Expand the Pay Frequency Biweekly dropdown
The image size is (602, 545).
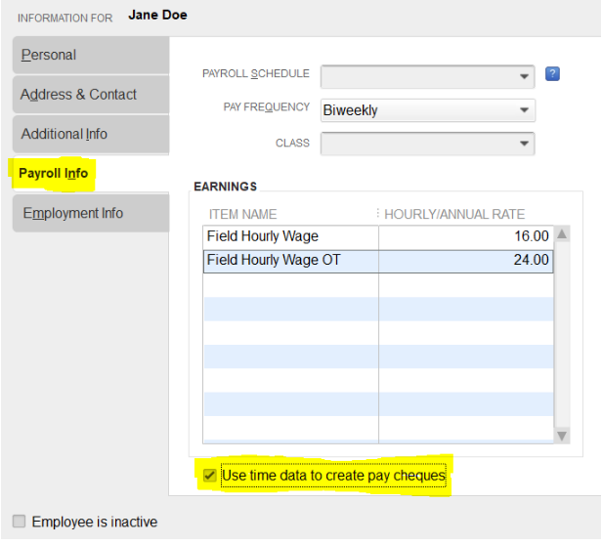pos(428,110)
